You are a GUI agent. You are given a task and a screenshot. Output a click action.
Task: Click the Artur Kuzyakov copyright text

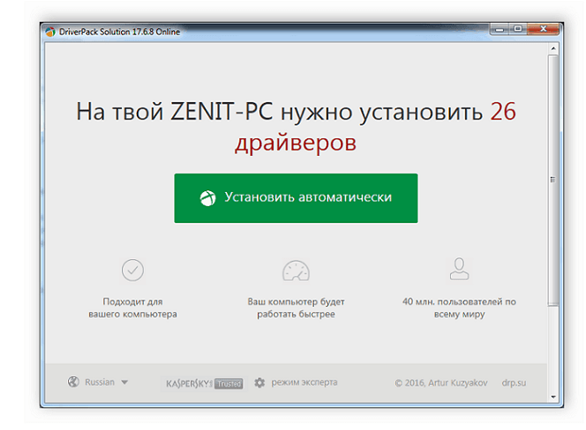pos(441,382)
